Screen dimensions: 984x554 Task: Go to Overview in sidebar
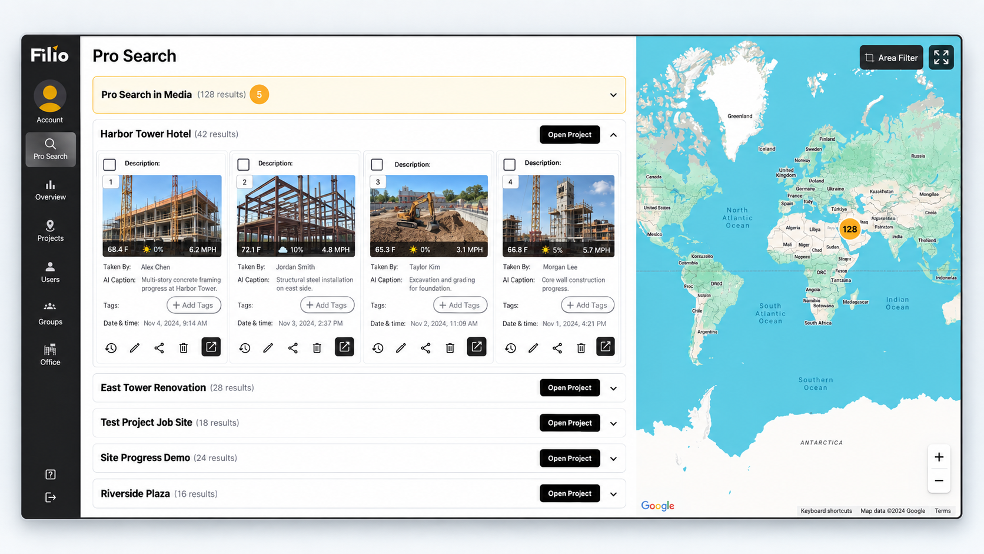pos(51,190)
